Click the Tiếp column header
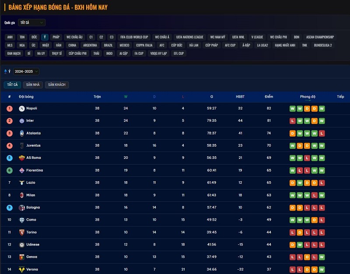The height and width of the screenshot is (274, 350). click(340, 97)
